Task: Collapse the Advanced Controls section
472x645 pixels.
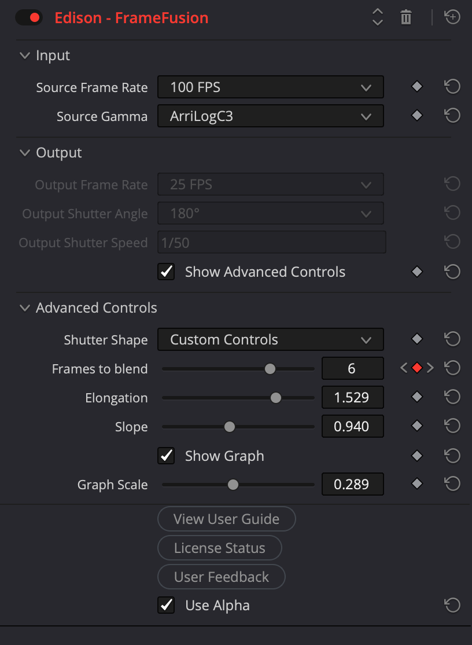Action: [x=24, y=308]
